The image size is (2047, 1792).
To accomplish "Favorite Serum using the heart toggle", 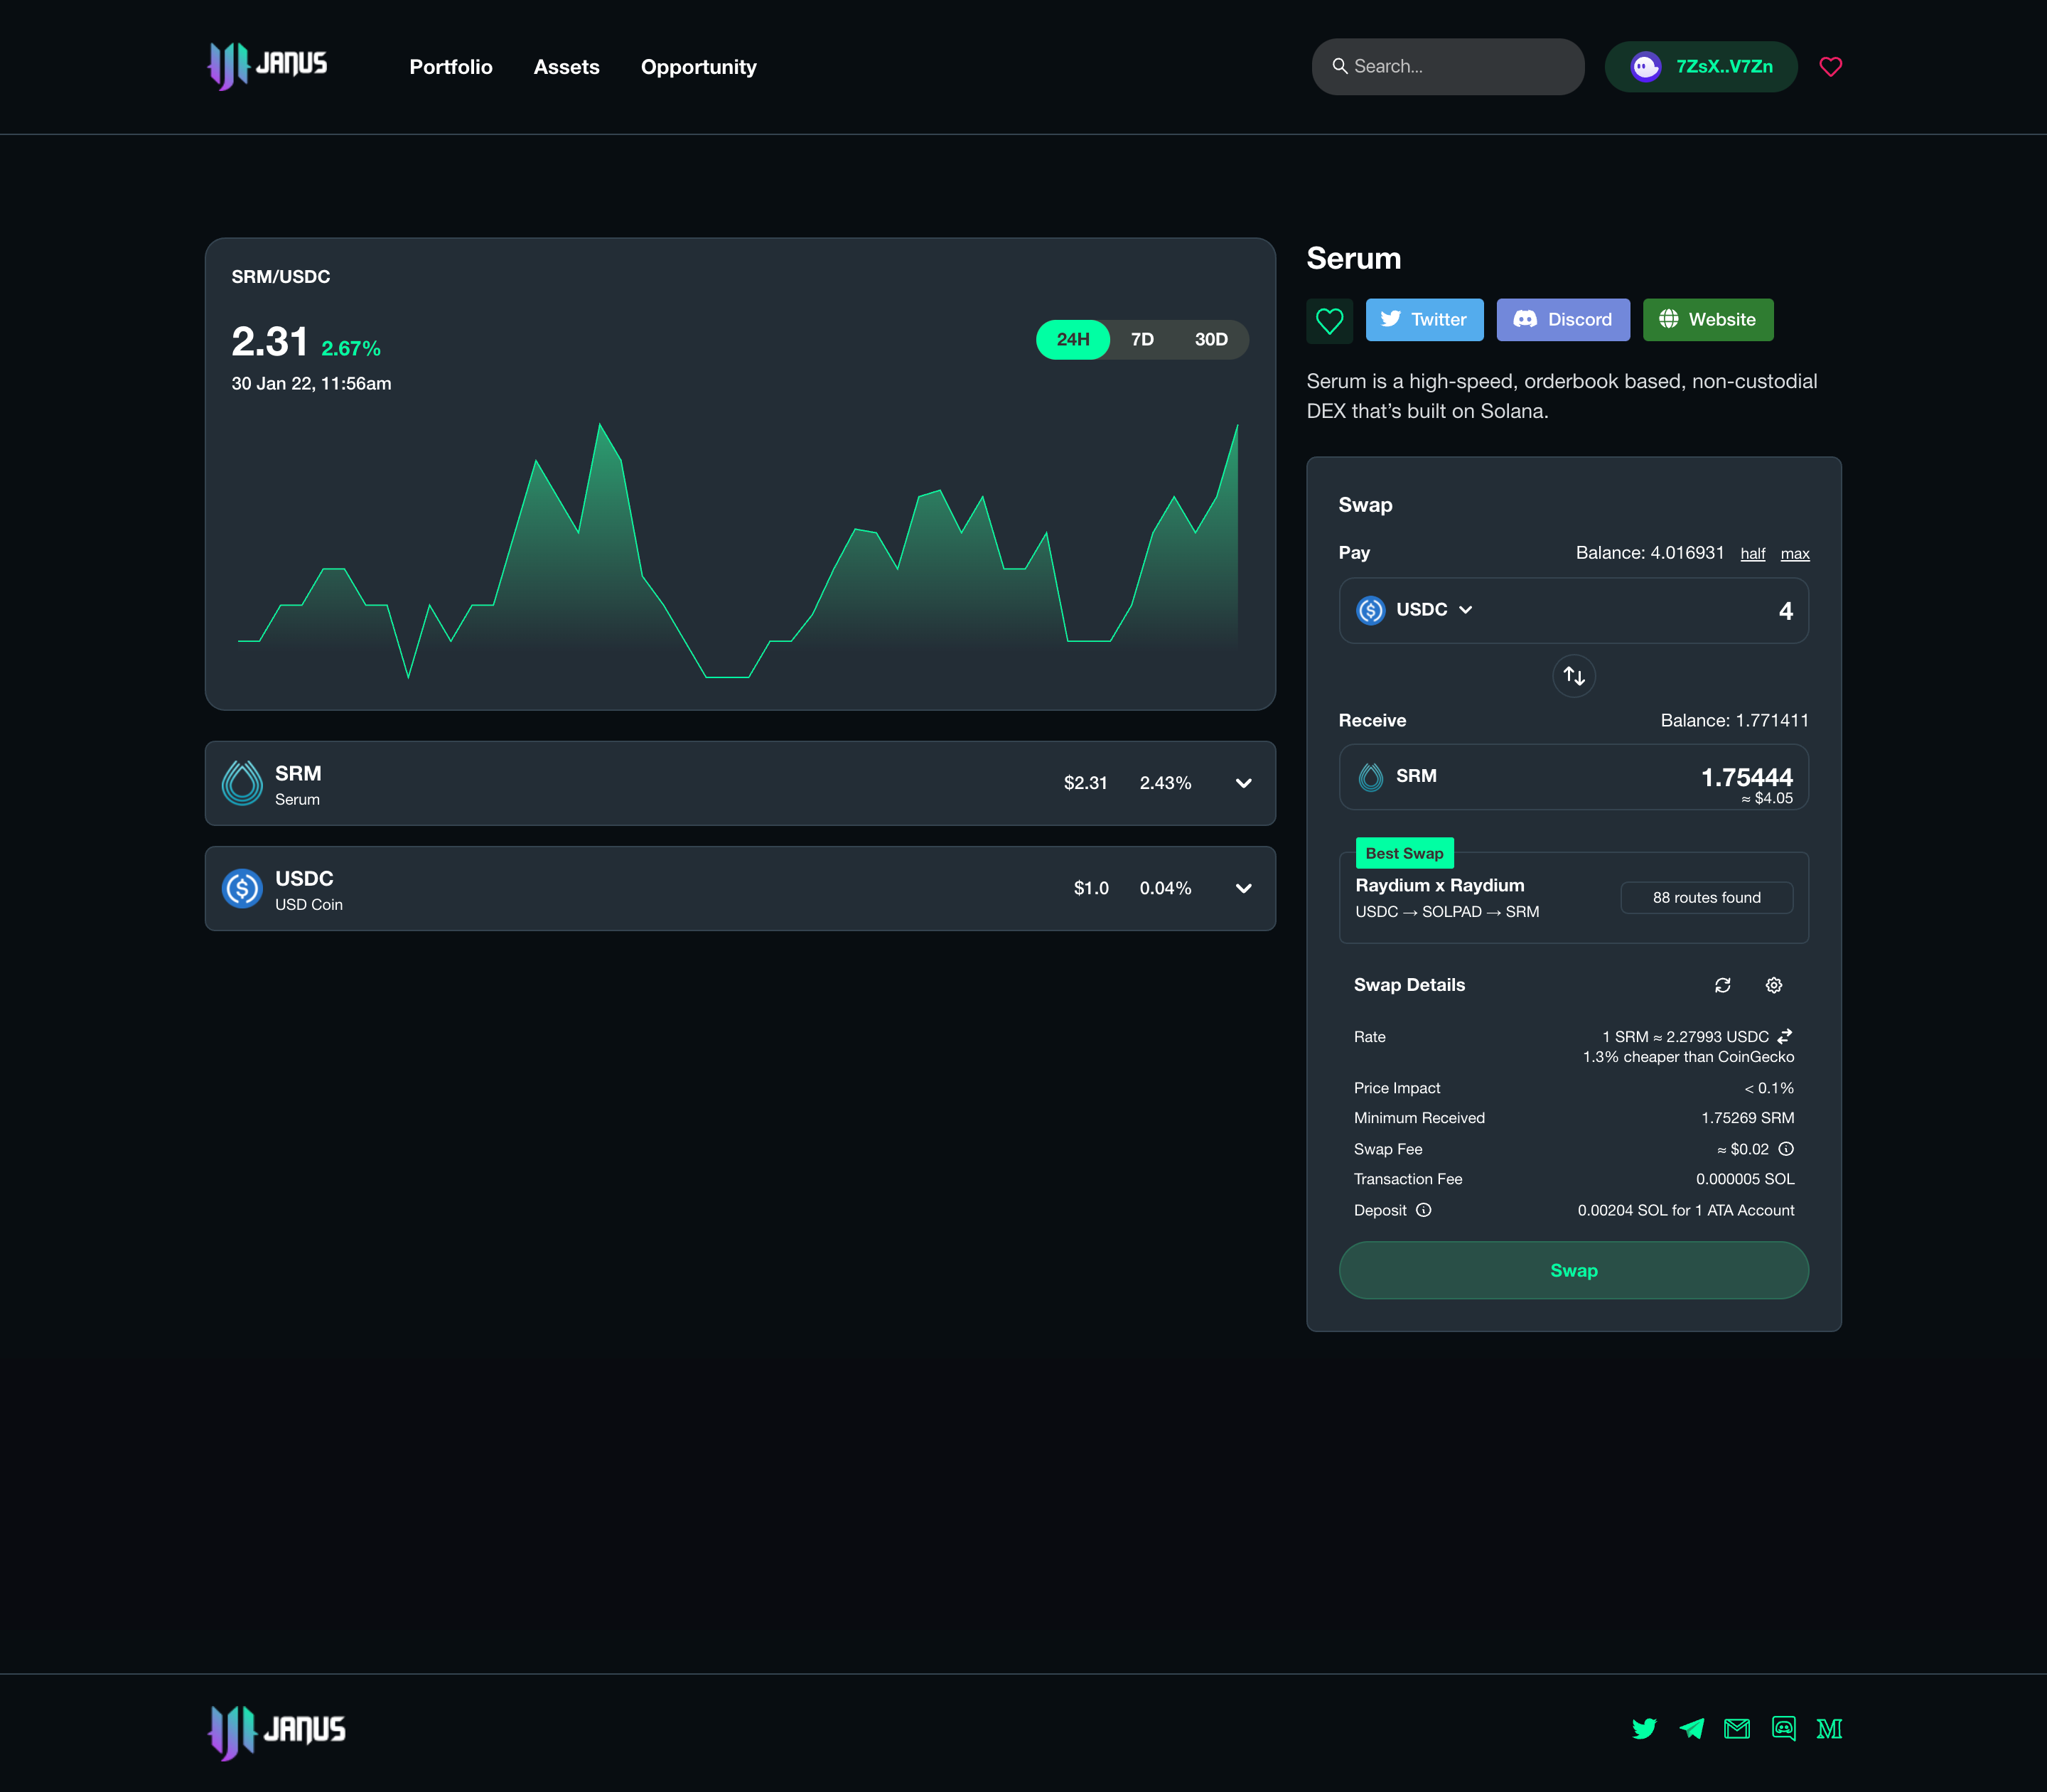I will [1330, 320].
